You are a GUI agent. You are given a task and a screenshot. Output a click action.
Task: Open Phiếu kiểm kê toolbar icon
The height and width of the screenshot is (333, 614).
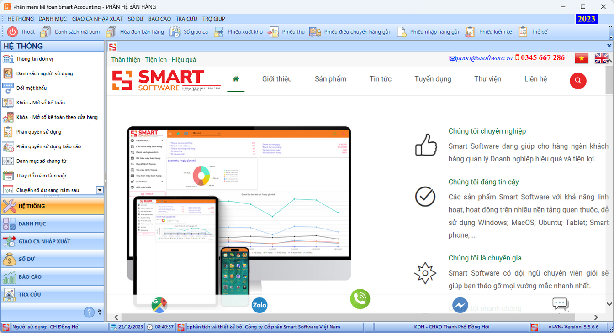470,32
